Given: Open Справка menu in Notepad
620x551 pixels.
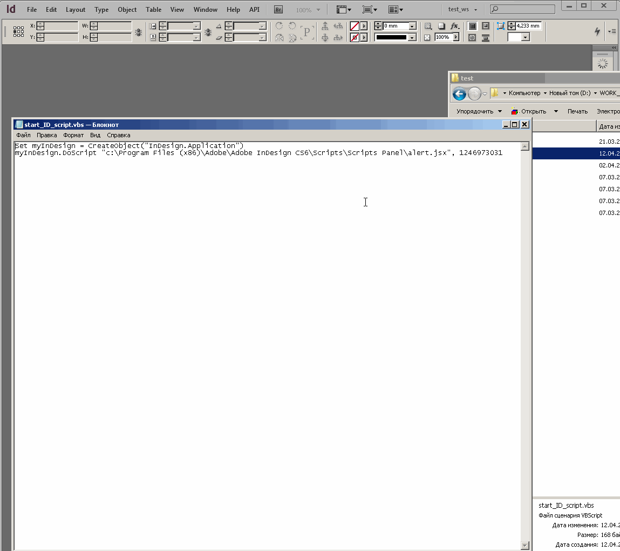Looking at the screenshot, I should click(x=118, y=135).
